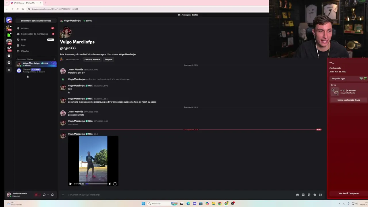
Task: Expand microphone input options arrow
Action: pos(40,195)
